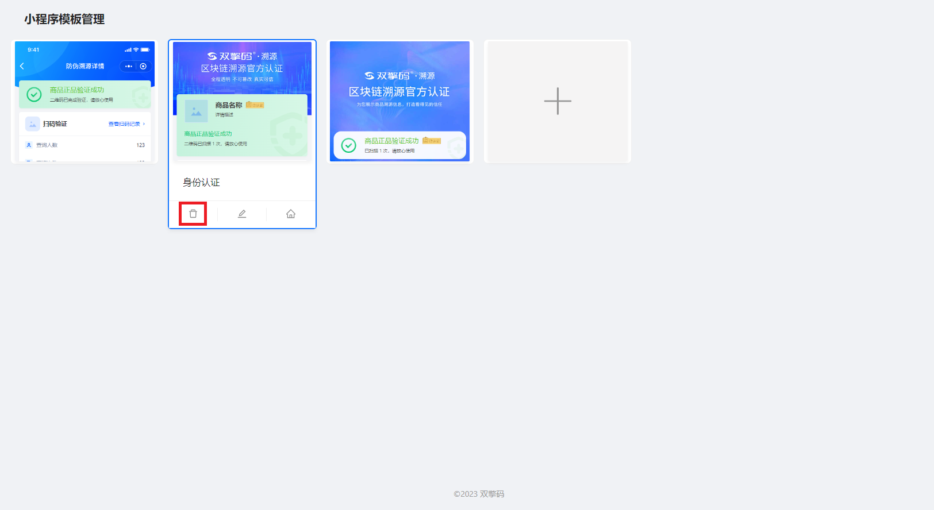
Task: Click the mini-program more dots in first preview
Action: (128, 66)
